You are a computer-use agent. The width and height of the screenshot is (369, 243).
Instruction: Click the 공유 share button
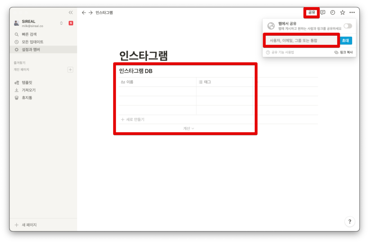[x=312, y=13]
